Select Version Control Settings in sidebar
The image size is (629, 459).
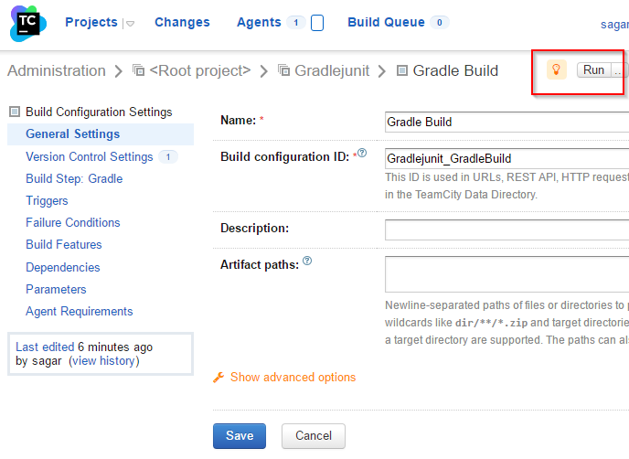coord(90,156)
